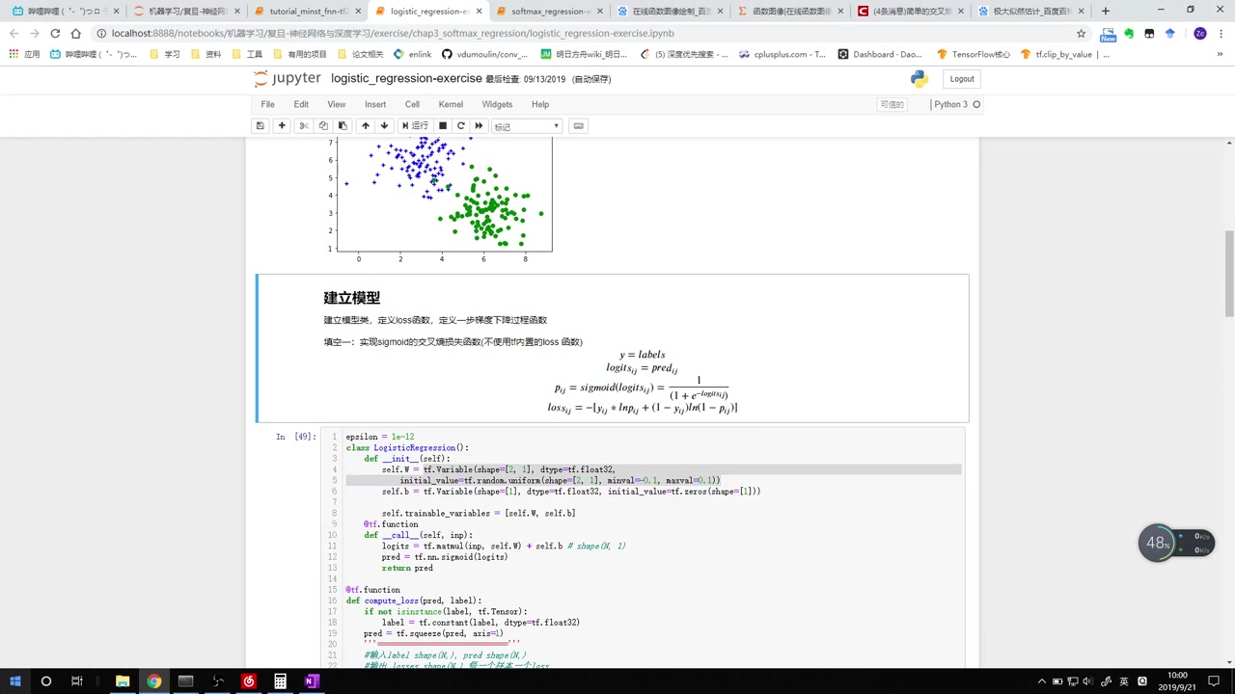Open File Explorer from the taskbar

123,681
